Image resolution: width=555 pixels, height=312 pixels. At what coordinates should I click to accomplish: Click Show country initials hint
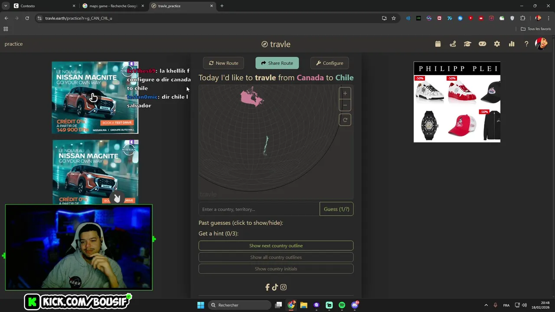point(276,269)
